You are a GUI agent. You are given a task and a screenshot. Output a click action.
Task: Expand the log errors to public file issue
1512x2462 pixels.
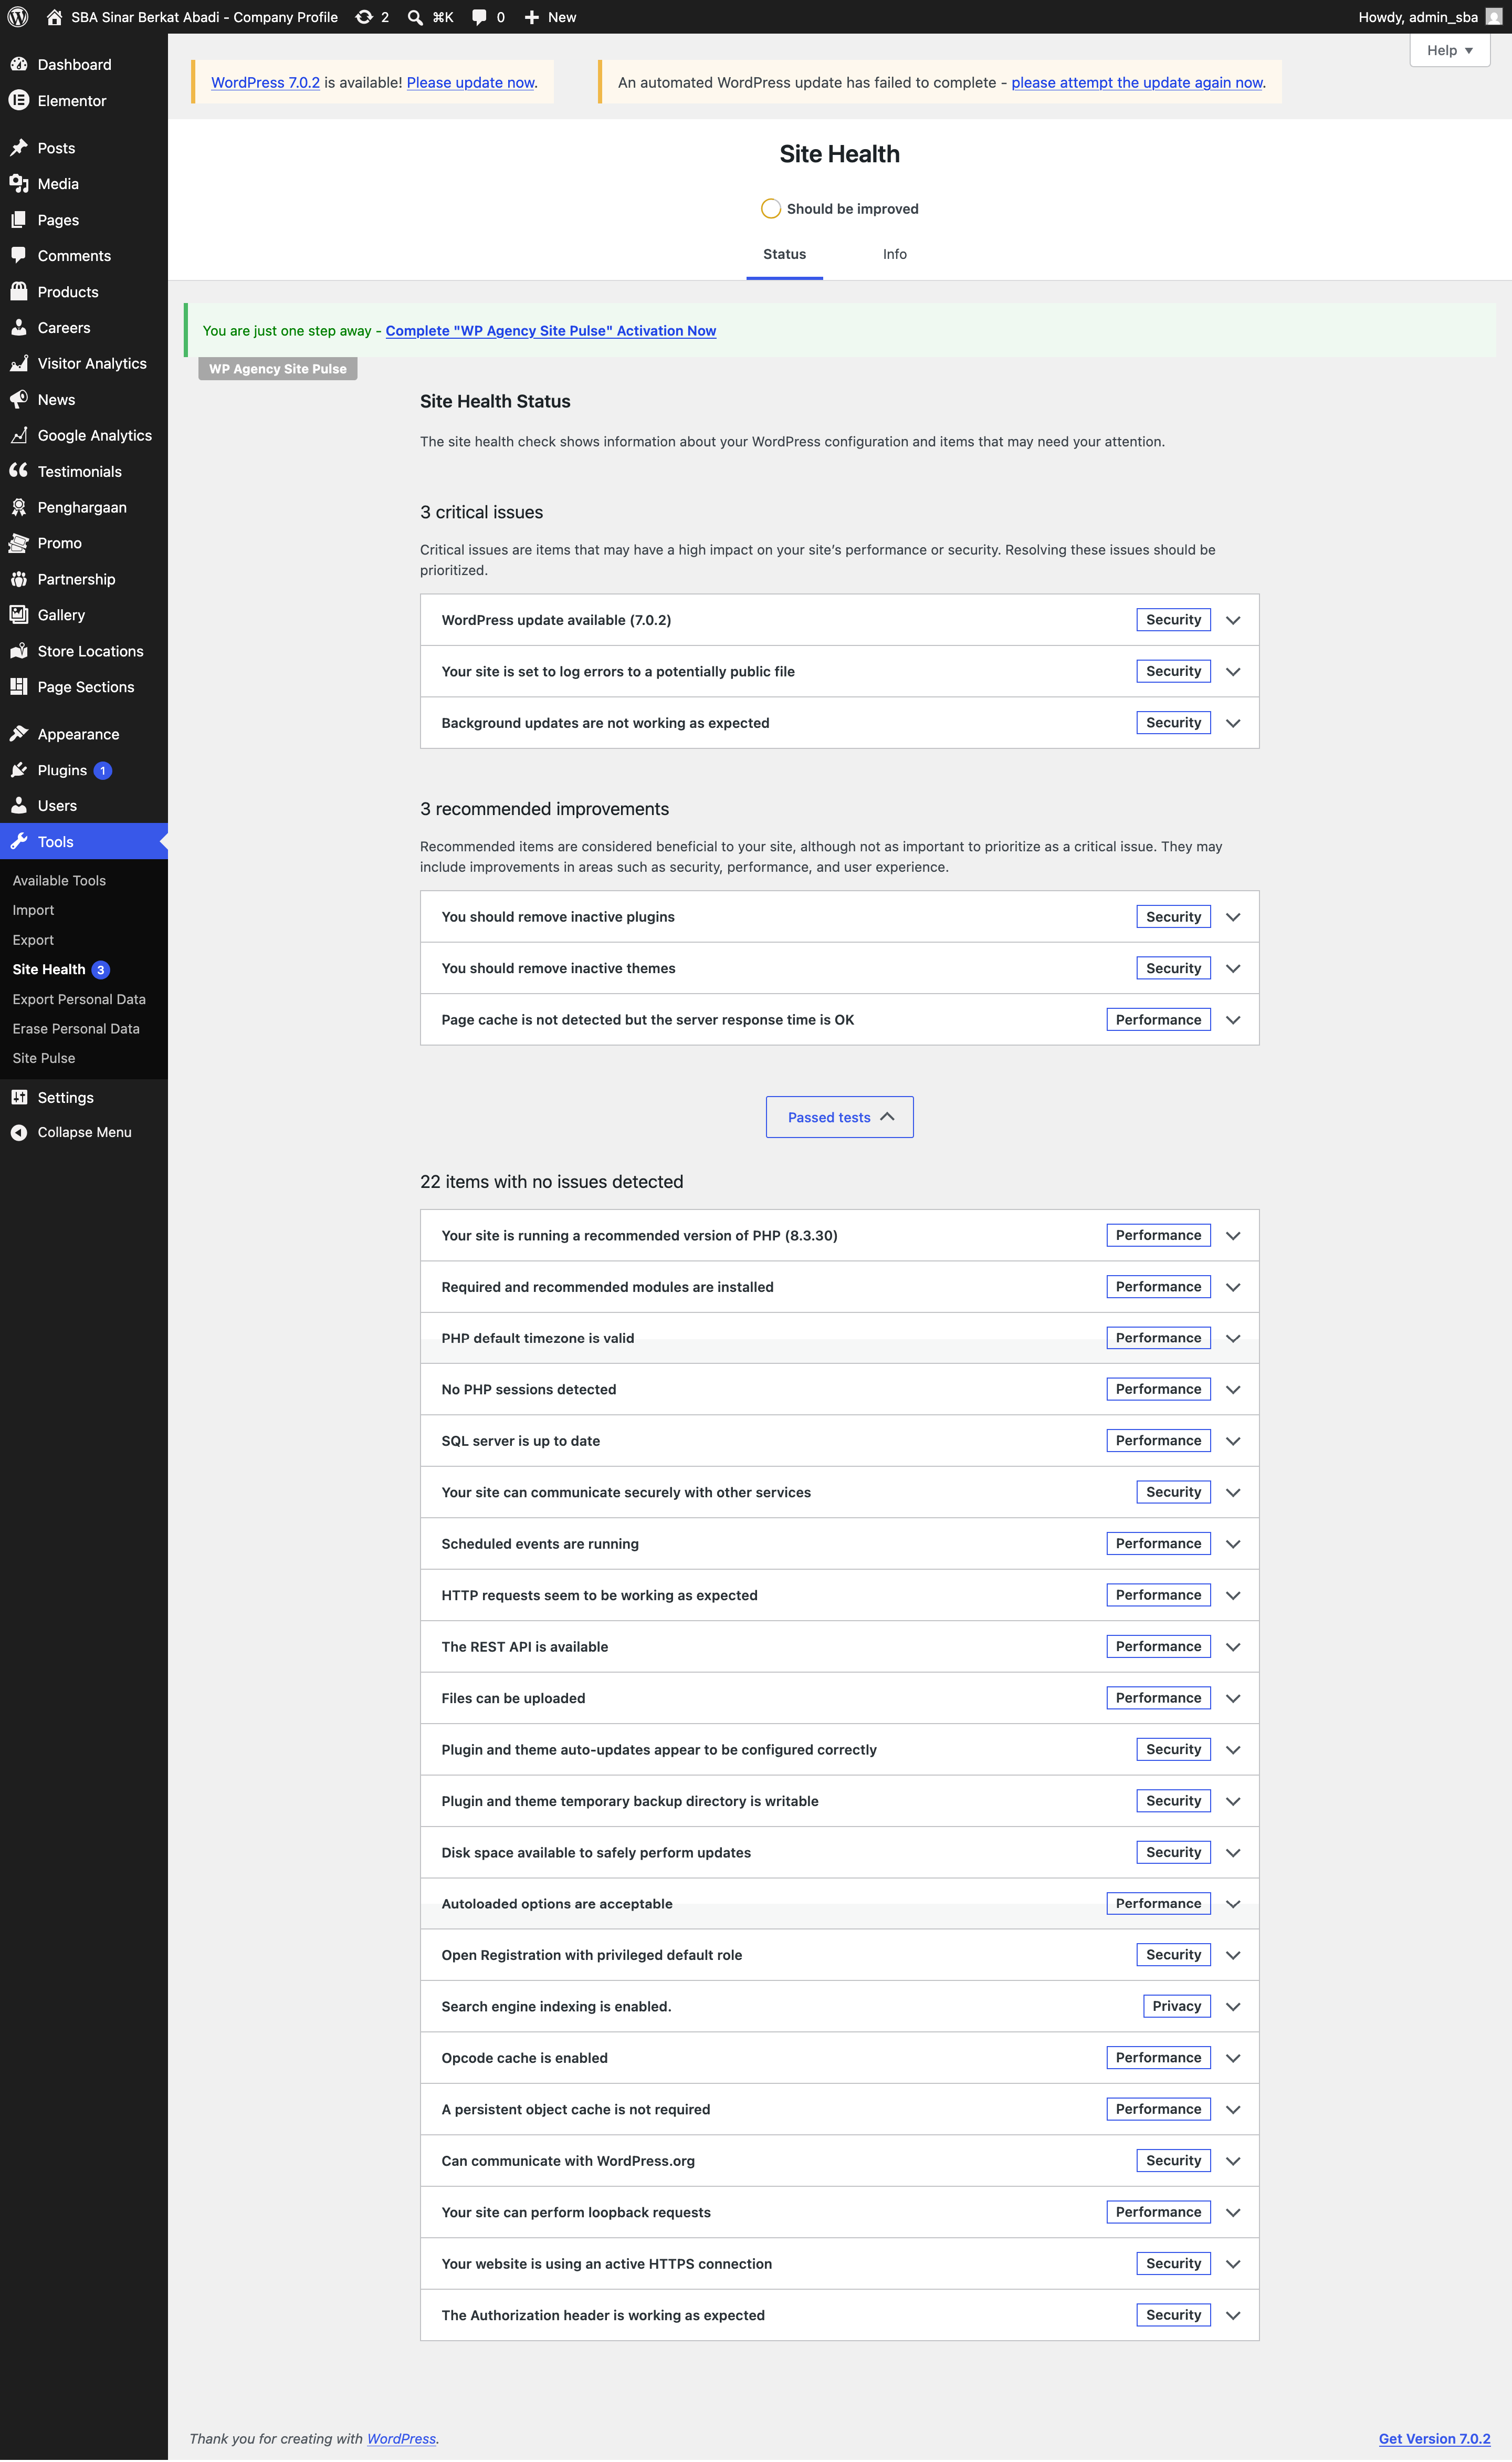pyautogui.click(x=839, y=672)
